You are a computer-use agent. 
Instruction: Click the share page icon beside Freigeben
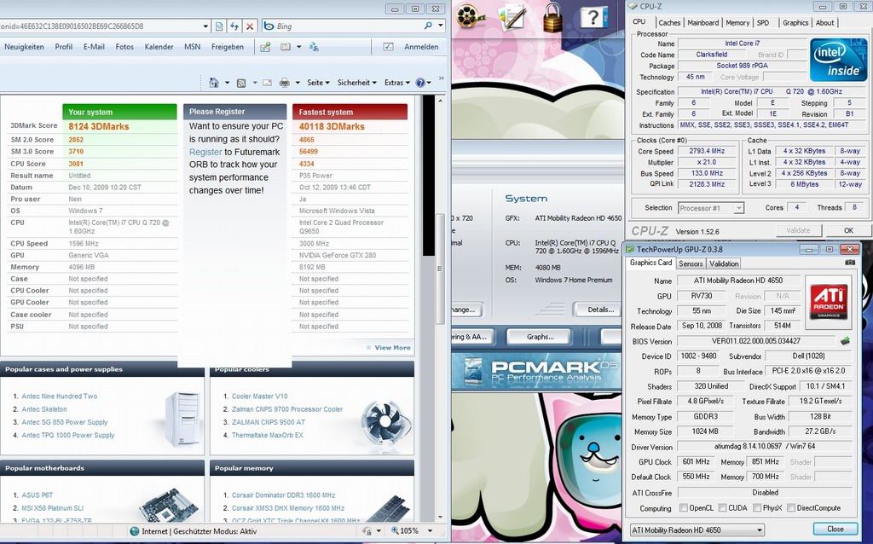point(265,47)
